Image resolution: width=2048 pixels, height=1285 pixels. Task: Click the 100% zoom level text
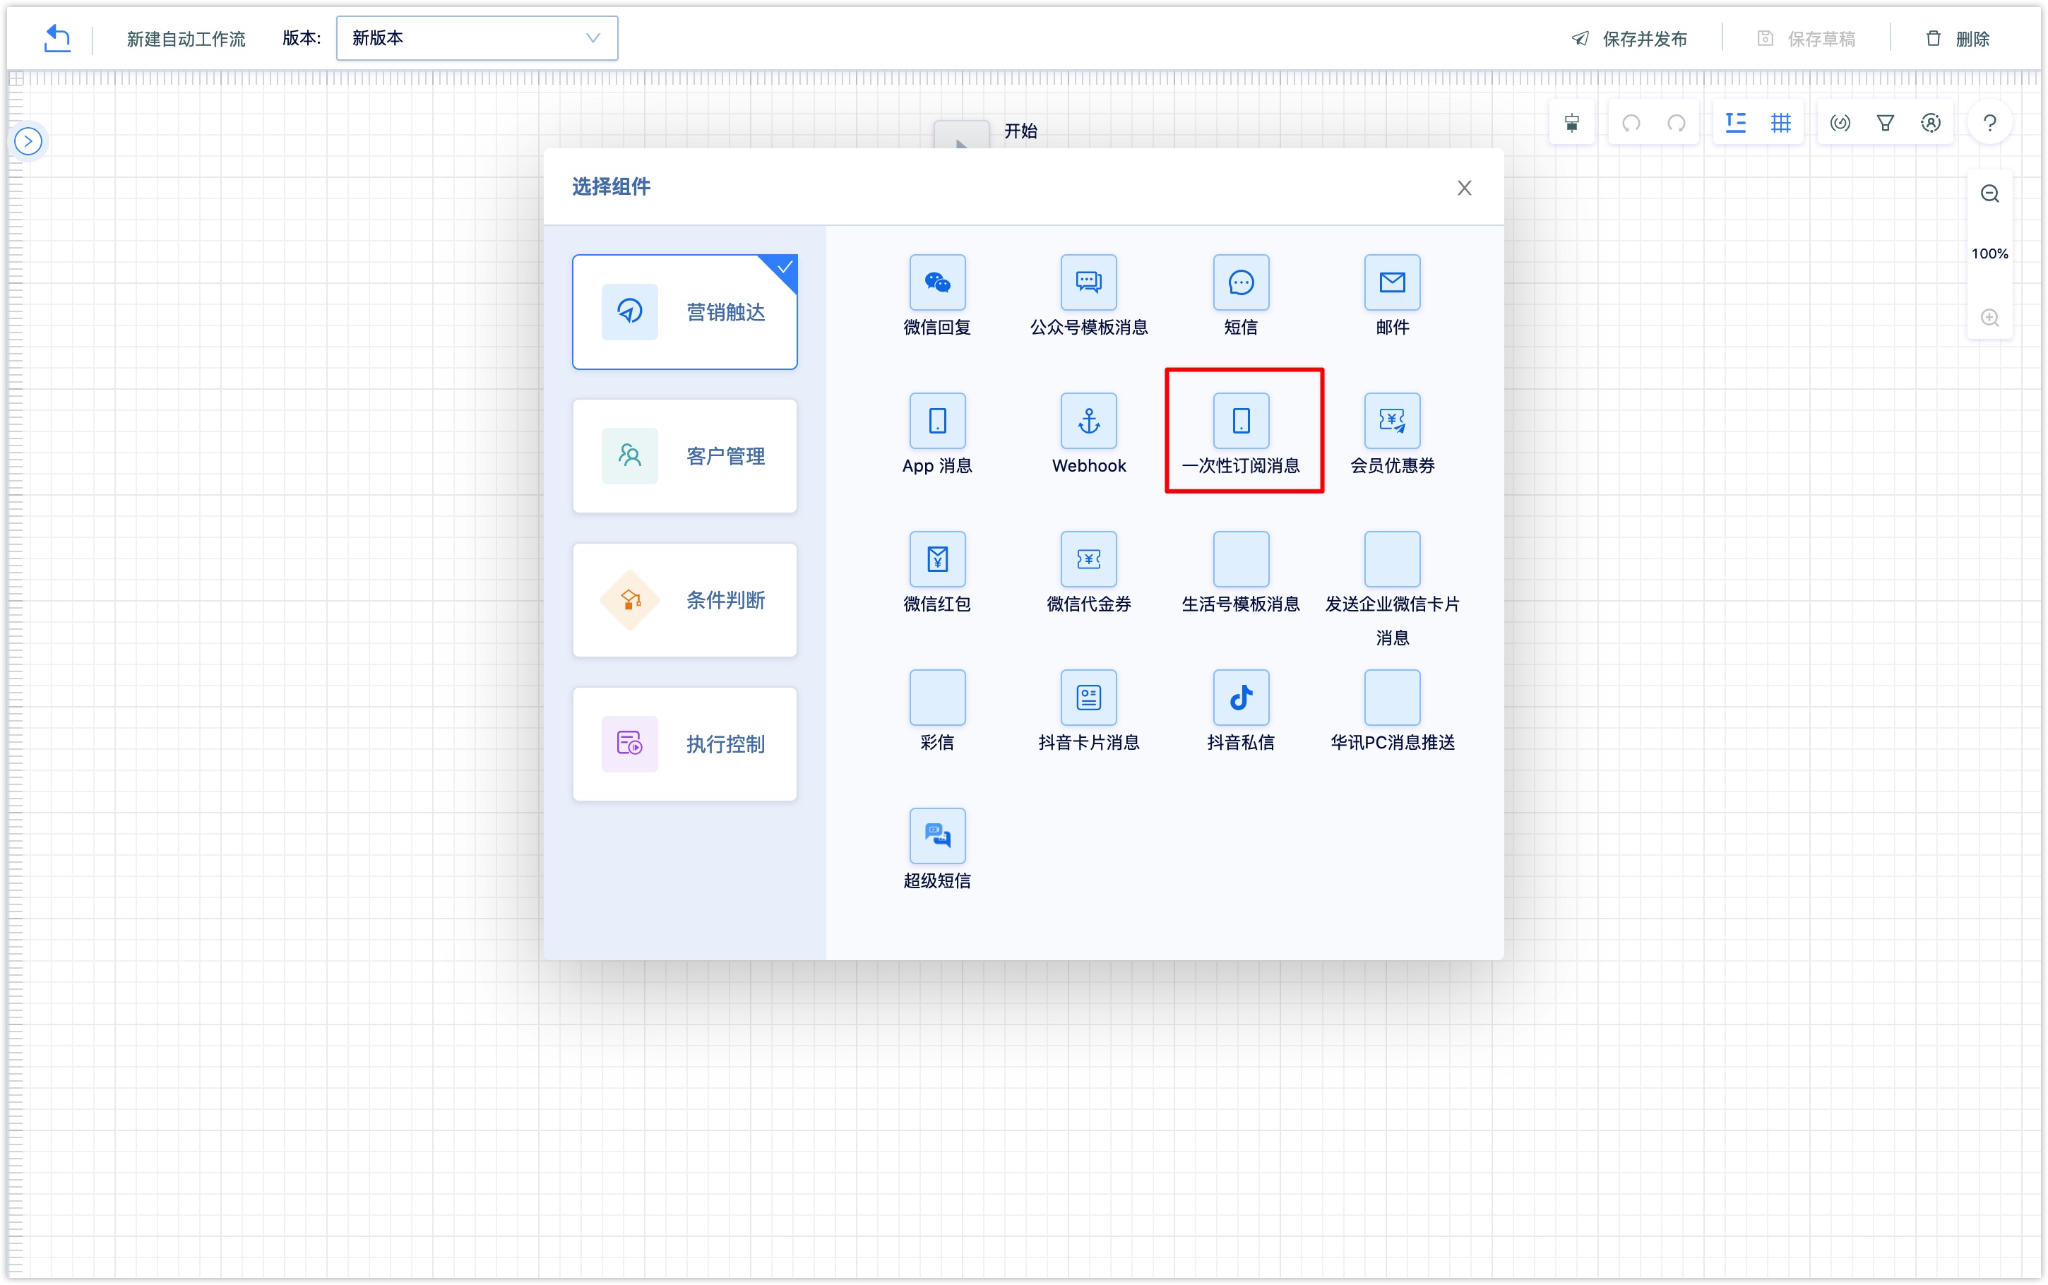pos(1989,254)
